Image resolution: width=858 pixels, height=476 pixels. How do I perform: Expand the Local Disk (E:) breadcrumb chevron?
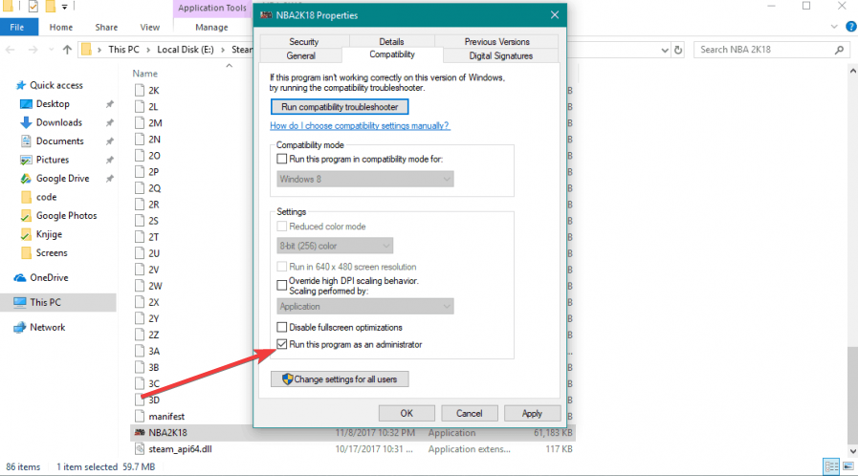click(x=223, y=50)
